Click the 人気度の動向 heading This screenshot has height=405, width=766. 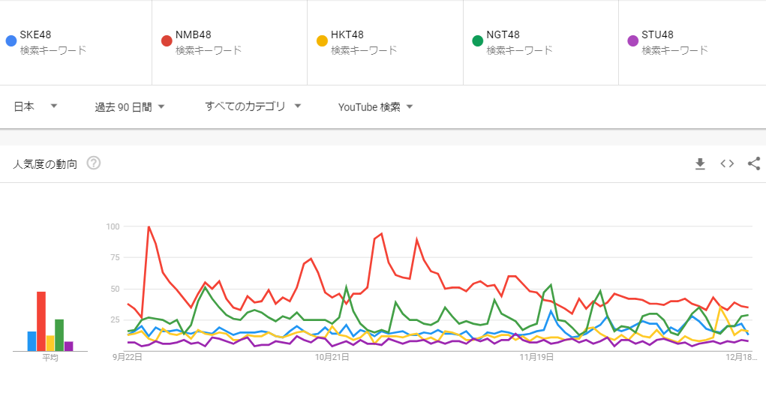(45, 163)
